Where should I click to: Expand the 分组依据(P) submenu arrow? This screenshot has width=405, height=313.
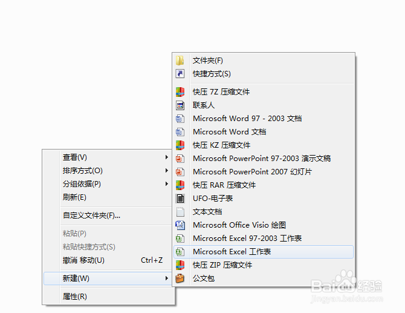[167, 184]
